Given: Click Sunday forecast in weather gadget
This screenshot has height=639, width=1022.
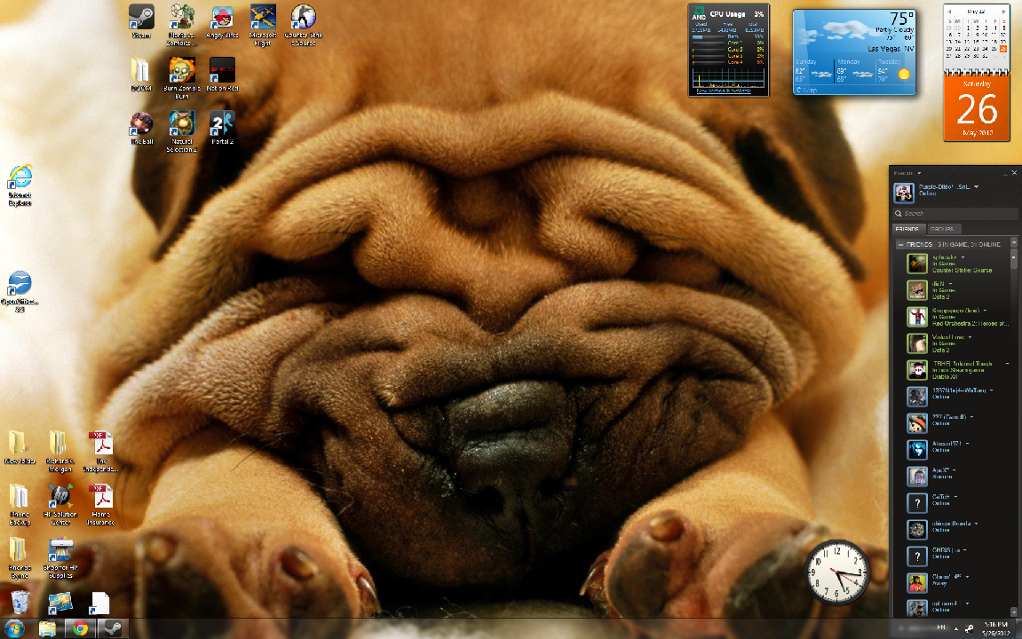Looking at the screenshot, I should point(813,70).
